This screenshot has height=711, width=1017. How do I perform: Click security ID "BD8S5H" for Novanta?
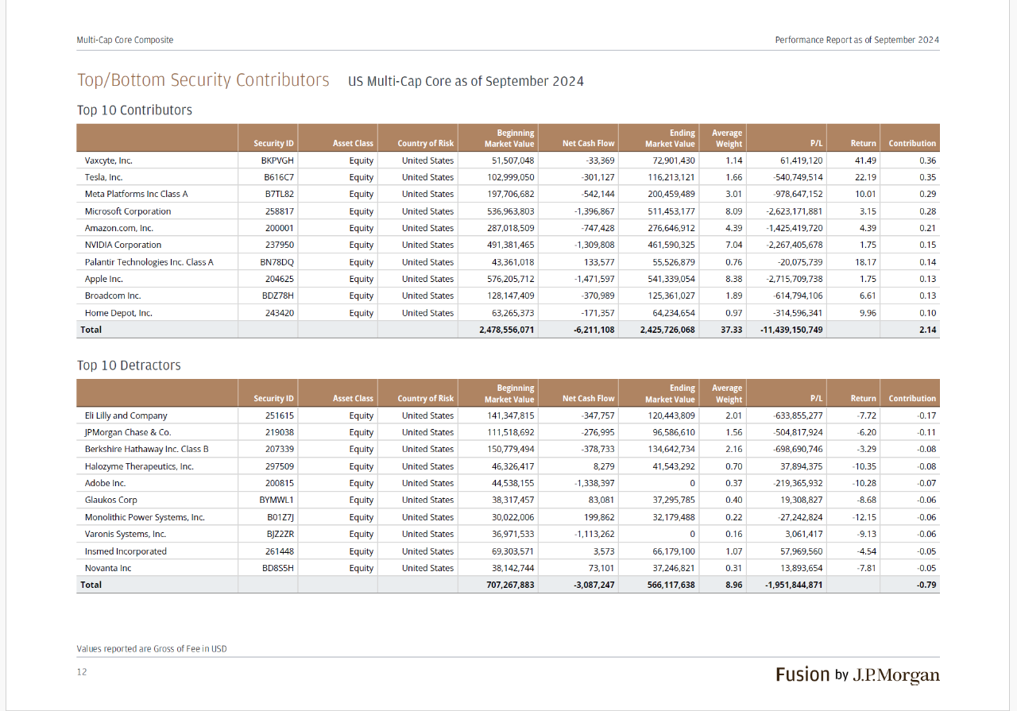(x=277, y=568)
